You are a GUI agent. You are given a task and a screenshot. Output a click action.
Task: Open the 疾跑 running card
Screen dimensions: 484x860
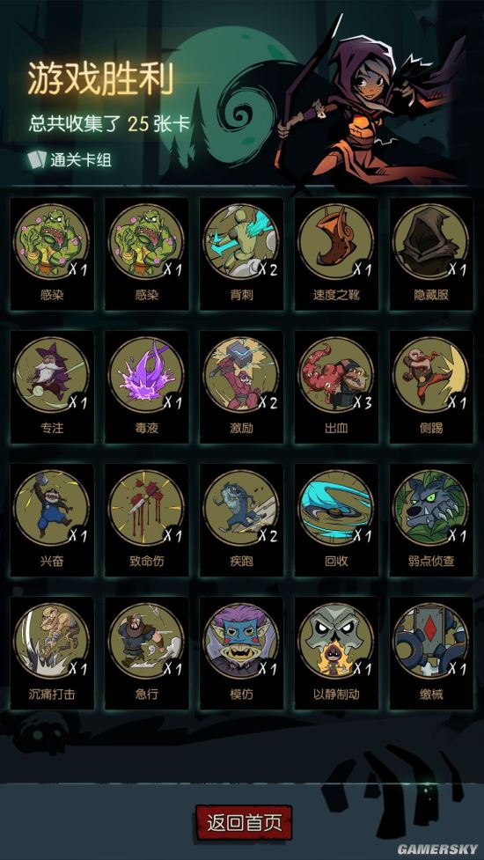tap(241, 520)
